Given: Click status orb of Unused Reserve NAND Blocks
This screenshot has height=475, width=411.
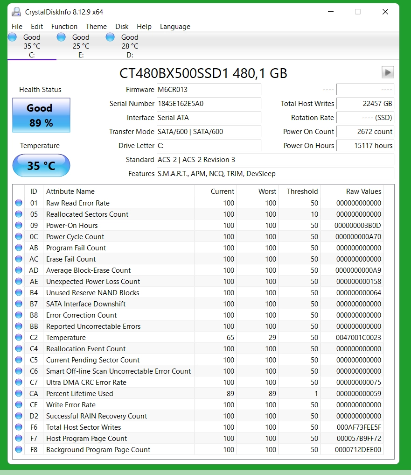Looking at the screenshot, I should [19, 292].
